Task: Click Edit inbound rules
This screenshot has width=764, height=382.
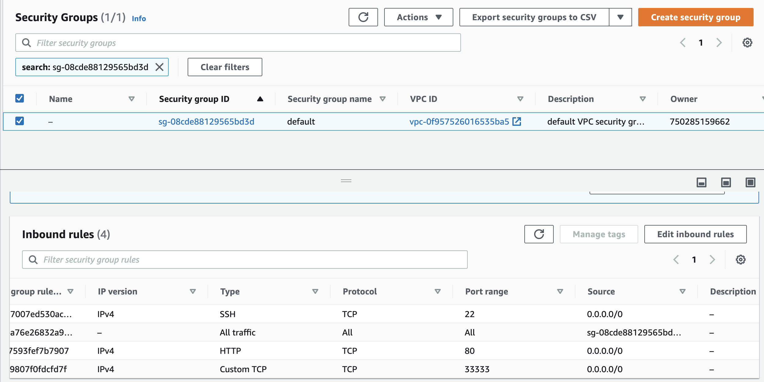Action: click(695, 234)
